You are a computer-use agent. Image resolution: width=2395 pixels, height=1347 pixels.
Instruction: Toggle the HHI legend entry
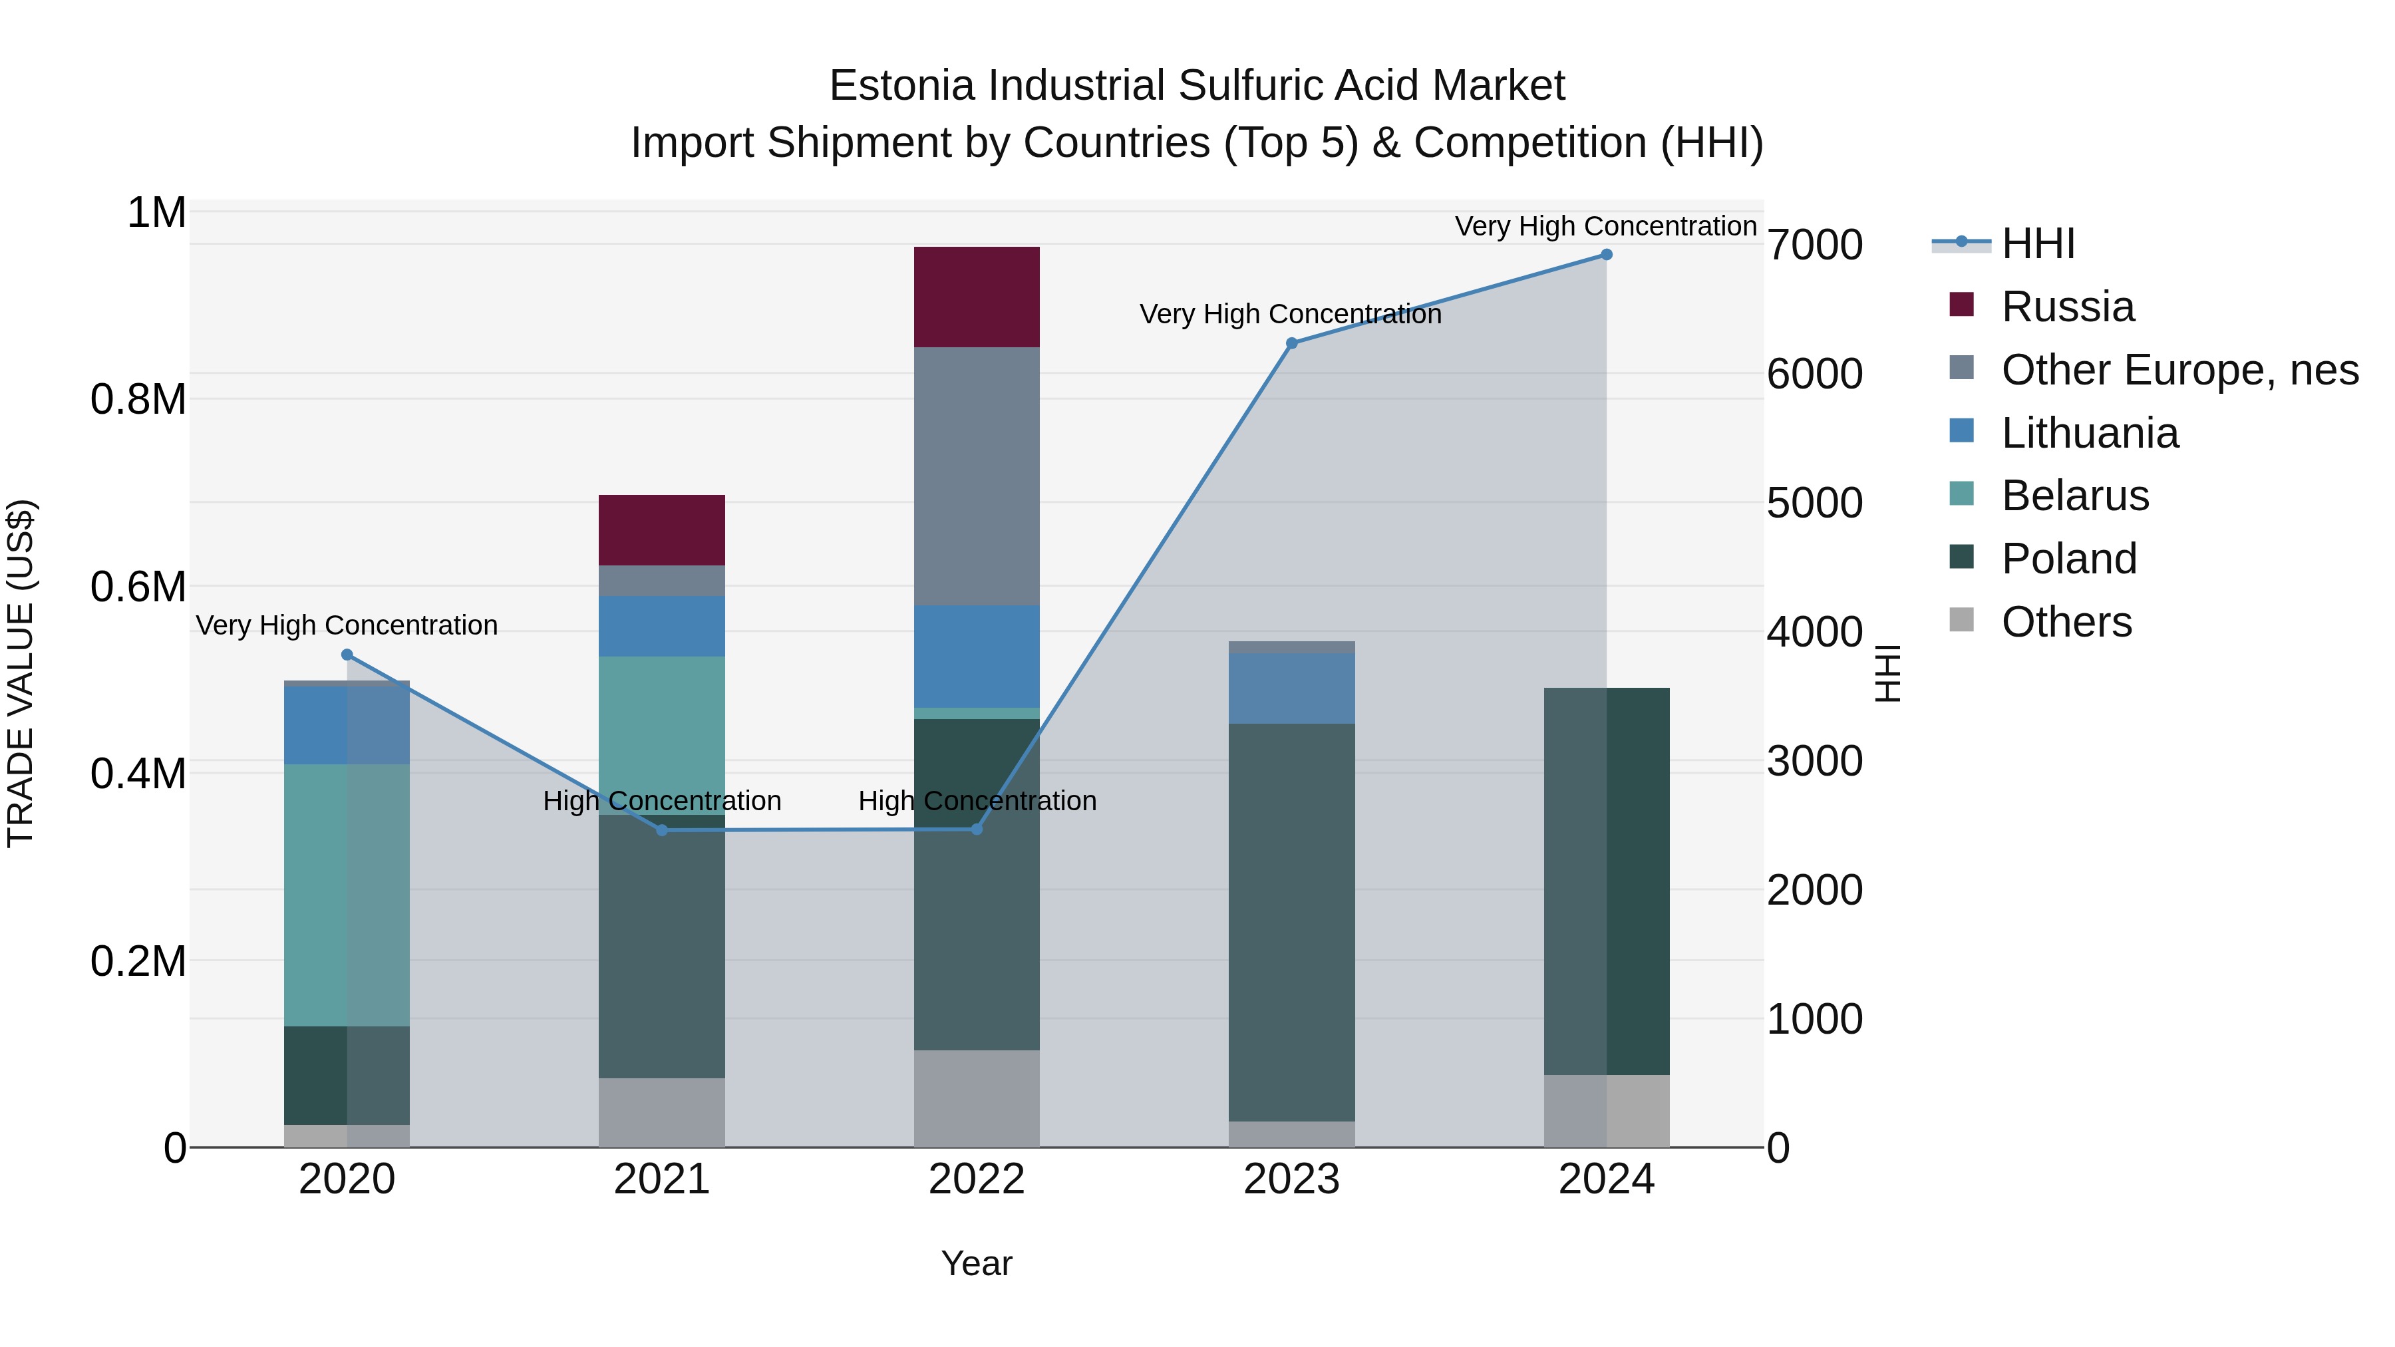click(2004, 243)
